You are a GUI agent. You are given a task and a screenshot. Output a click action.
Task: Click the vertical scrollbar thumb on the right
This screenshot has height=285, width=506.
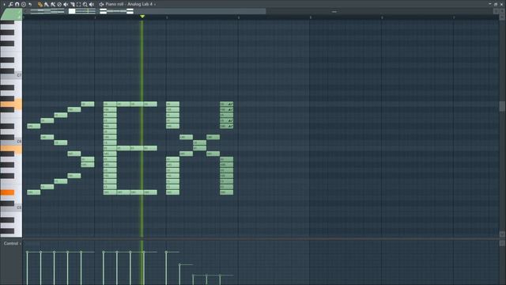[502, 106]
